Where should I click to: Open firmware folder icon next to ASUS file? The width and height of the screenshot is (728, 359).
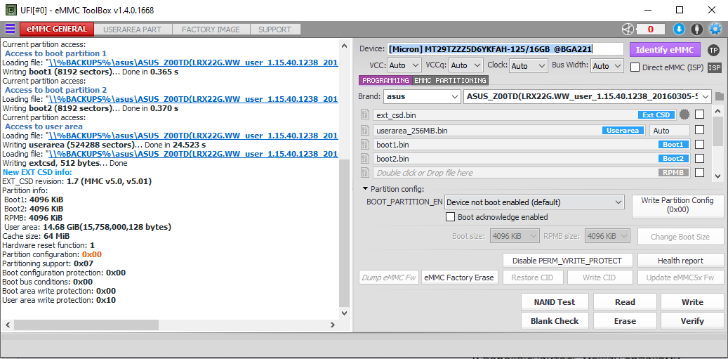point(719,97)
